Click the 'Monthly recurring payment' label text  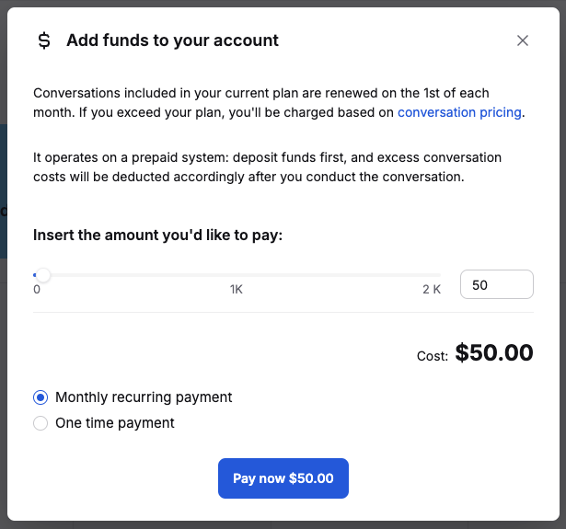pyautogui.click(x=144, y=397)
